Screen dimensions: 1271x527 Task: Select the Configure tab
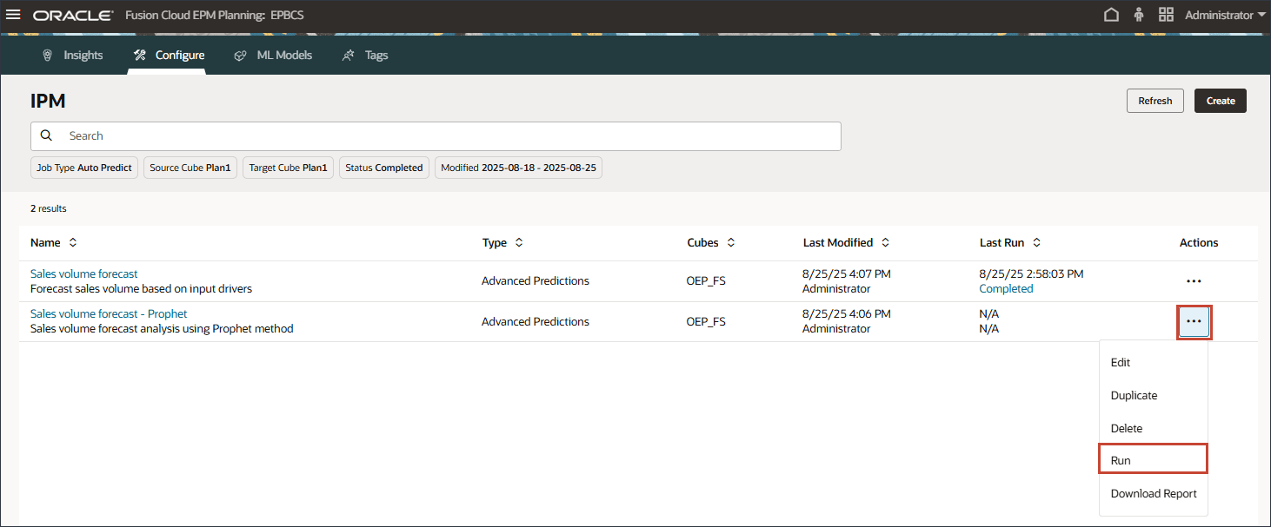pyautogui.click(x=169, y=55)
